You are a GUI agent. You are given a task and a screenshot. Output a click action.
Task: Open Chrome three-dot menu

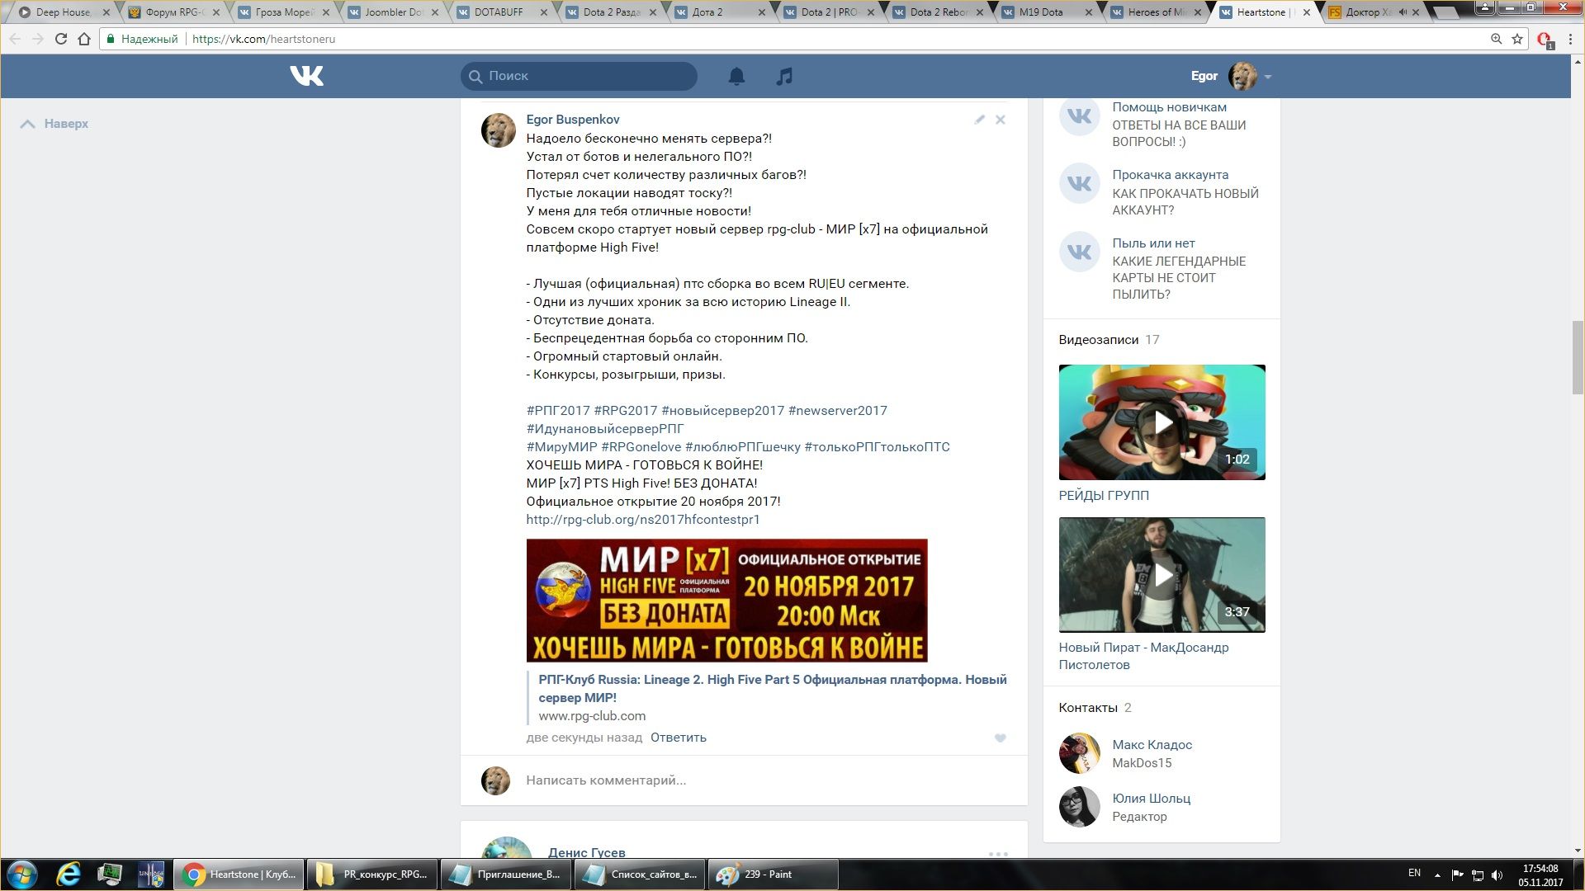point(1570,39)
